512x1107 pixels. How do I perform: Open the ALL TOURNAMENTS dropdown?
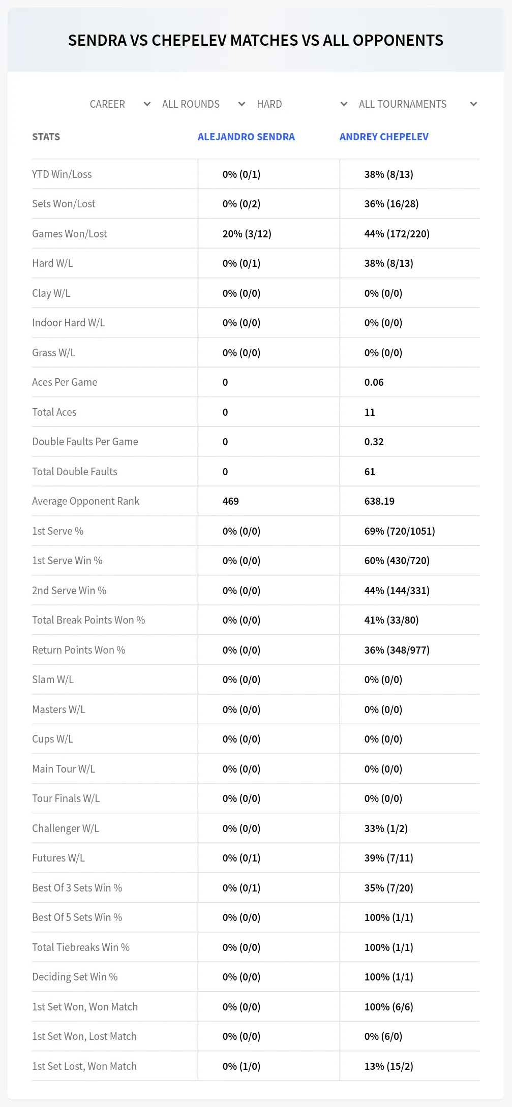coord(417,104)
